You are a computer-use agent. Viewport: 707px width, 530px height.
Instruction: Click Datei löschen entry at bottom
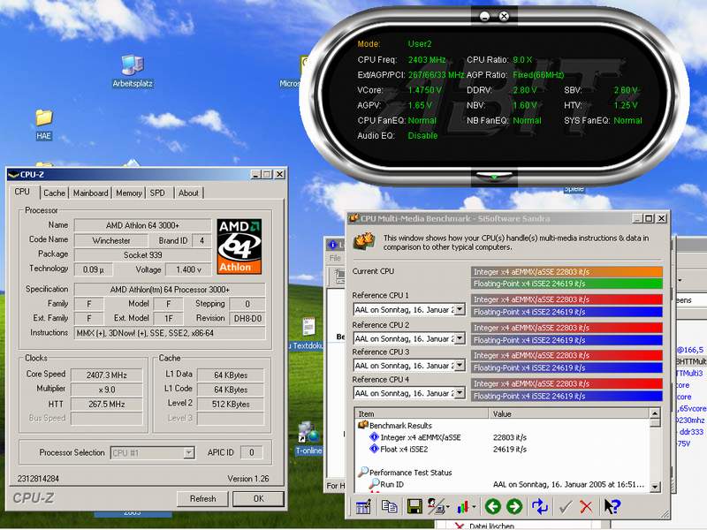tap(491, 526)
